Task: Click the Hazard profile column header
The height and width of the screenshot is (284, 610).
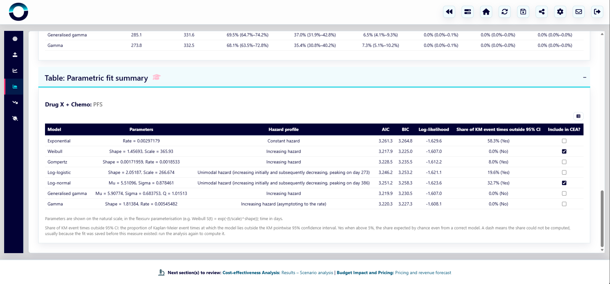Action: tap(283, 130)
